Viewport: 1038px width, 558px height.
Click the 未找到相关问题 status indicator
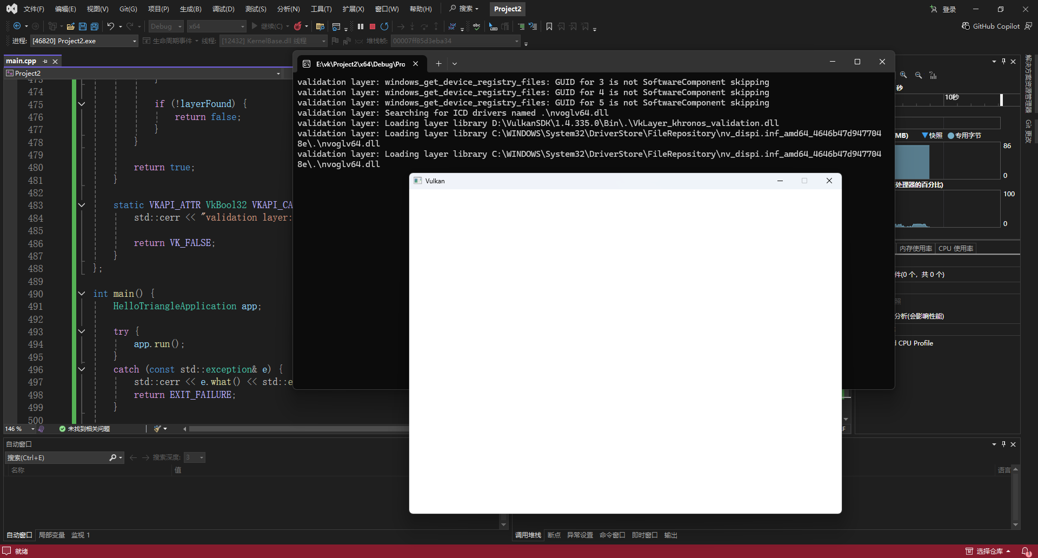point(84,429)
